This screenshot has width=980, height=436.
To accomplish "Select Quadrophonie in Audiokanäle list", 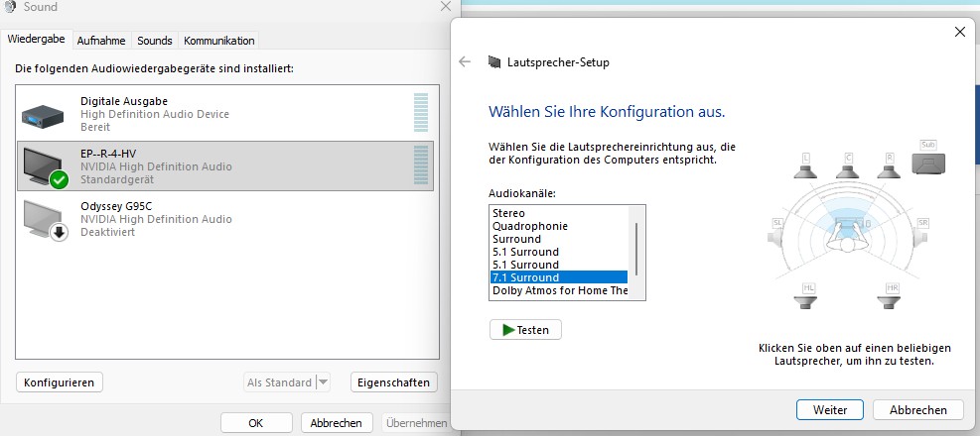I will tap(560, 226).
